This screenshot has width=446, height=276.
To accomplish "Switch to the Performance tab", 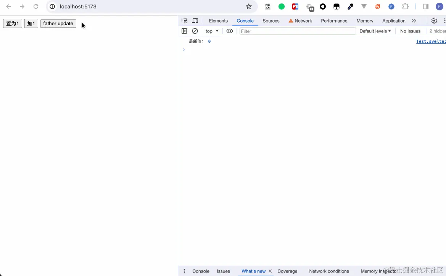I will (x=334, y=21).
